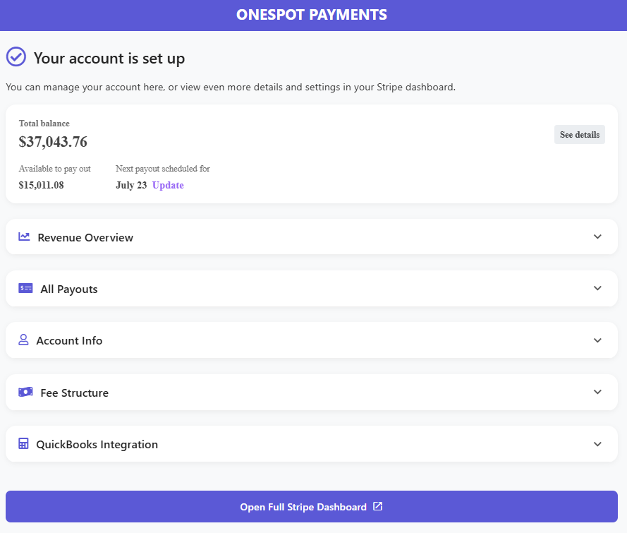Open the QuickBooks Integration section title
This screenshot has height=533, width=627.
[97, 445]
